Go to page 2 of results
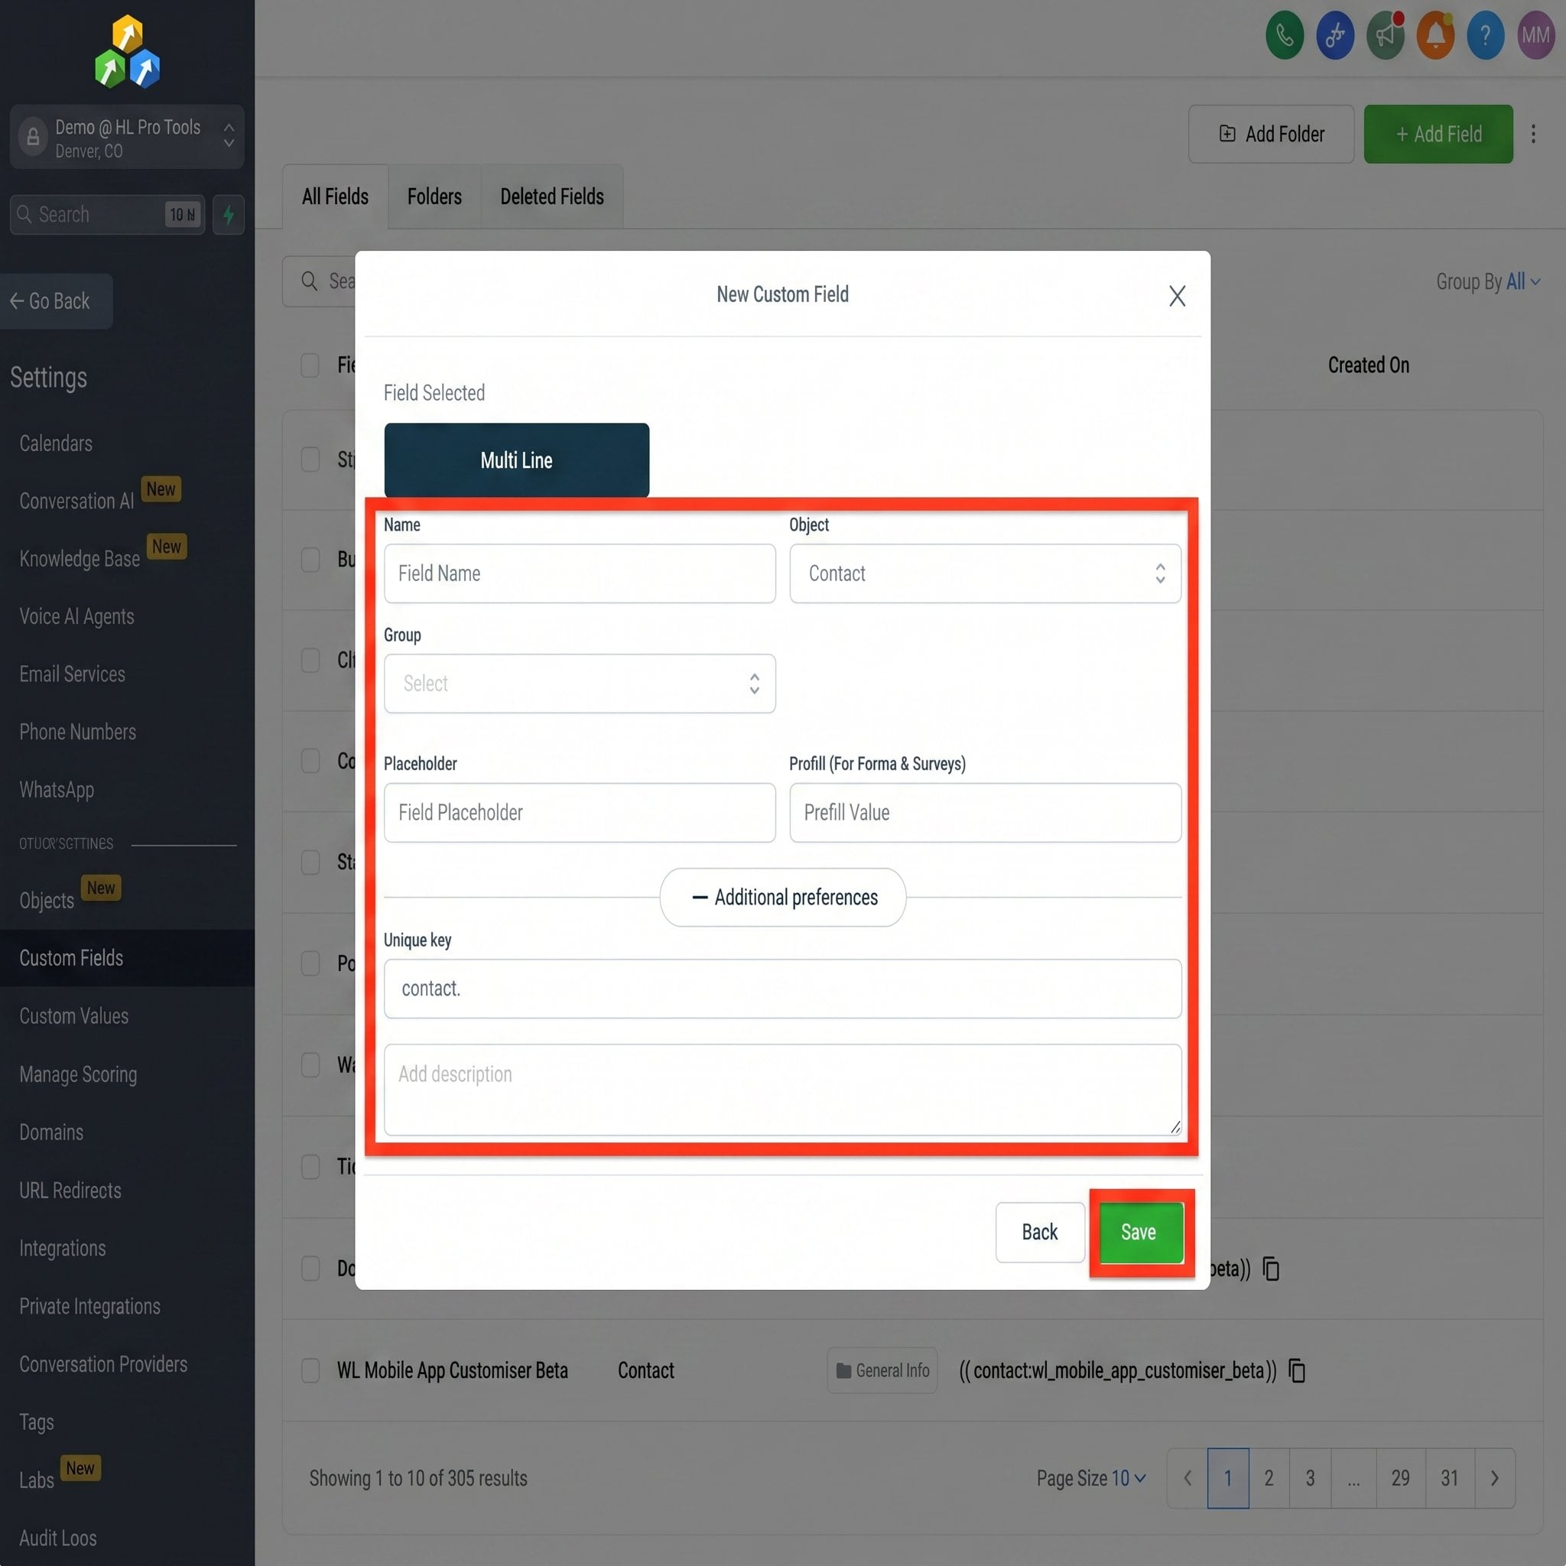The image size is (1566, 1566). tap(1269, 1477)
